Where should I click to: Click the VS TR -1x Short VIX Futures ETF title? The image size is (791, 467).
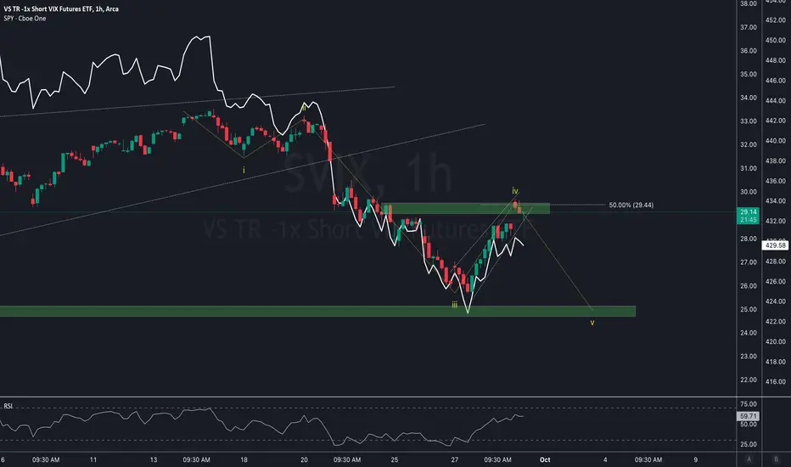tap(61, 8)
